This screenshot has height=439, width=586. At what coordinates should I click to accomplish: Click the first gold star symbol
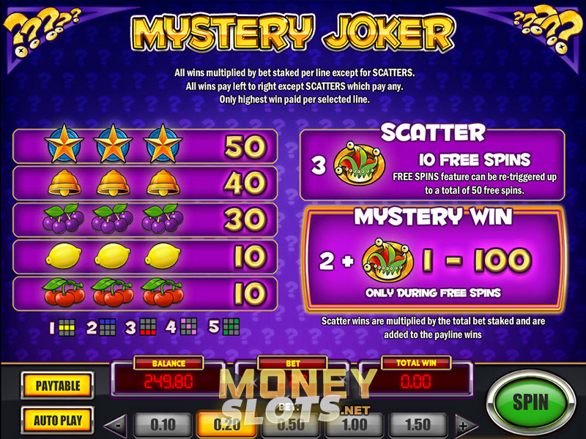64,143
